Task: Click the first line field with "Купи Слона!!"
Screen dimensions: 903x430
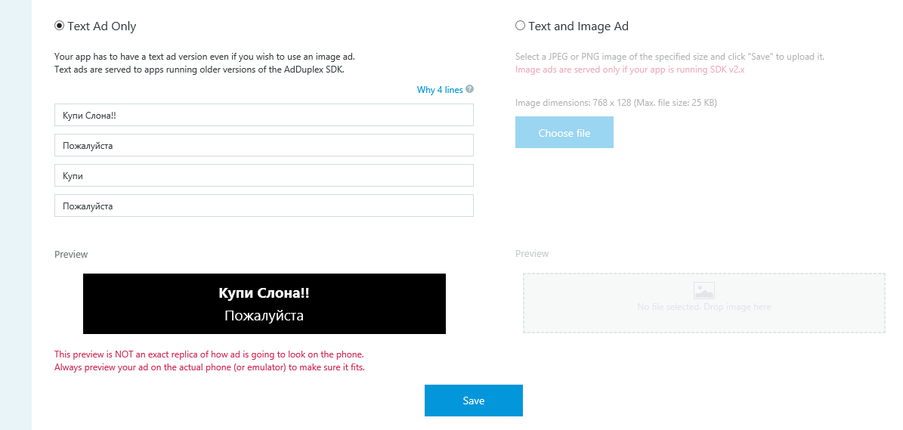Action: tap(264, 115)
